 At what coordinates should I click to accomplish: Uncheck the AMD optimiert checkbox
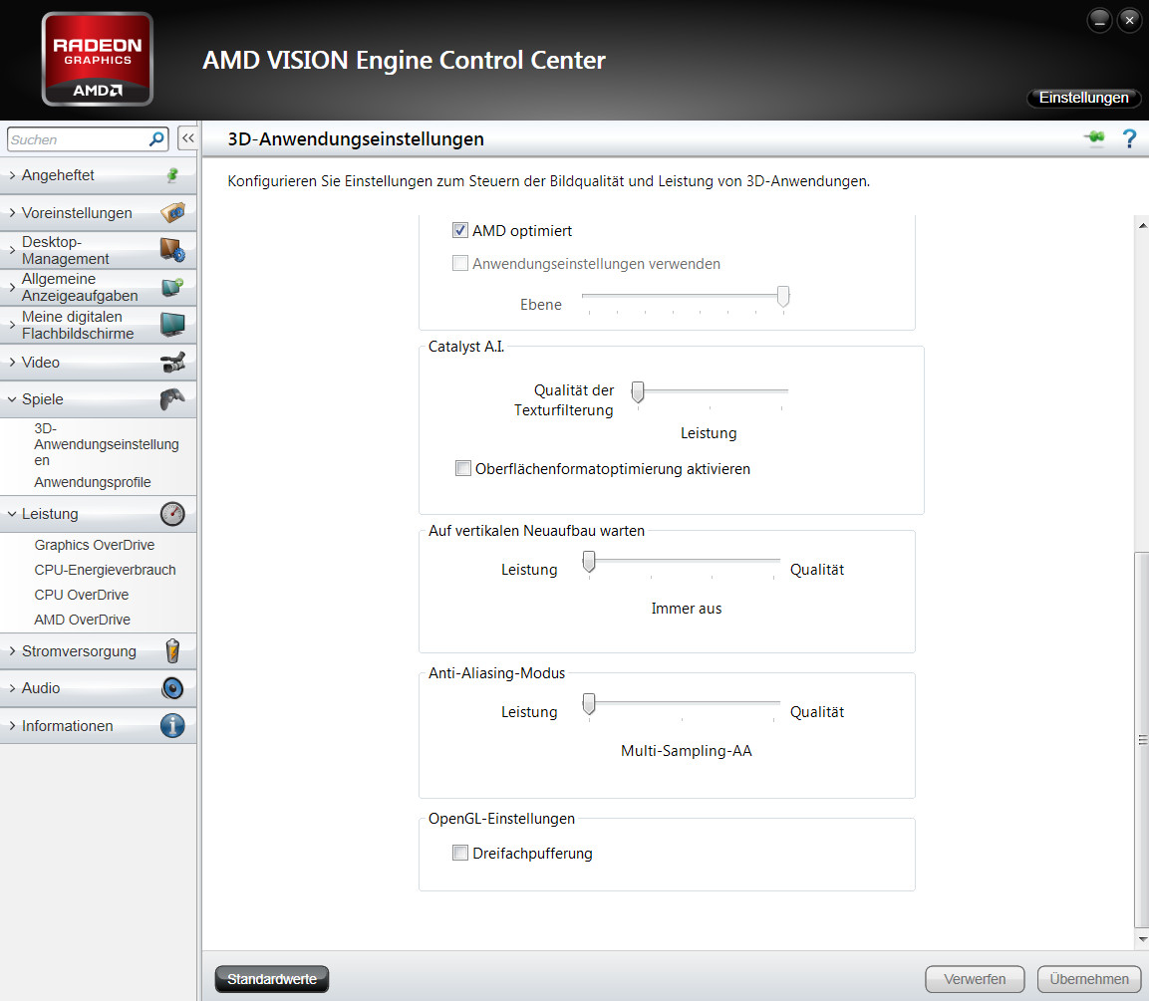pyautogui.click(x=460, y=231)
